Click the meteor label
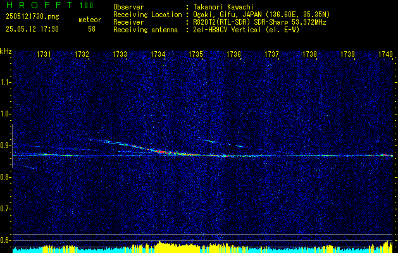 click(x=90, y=20)
